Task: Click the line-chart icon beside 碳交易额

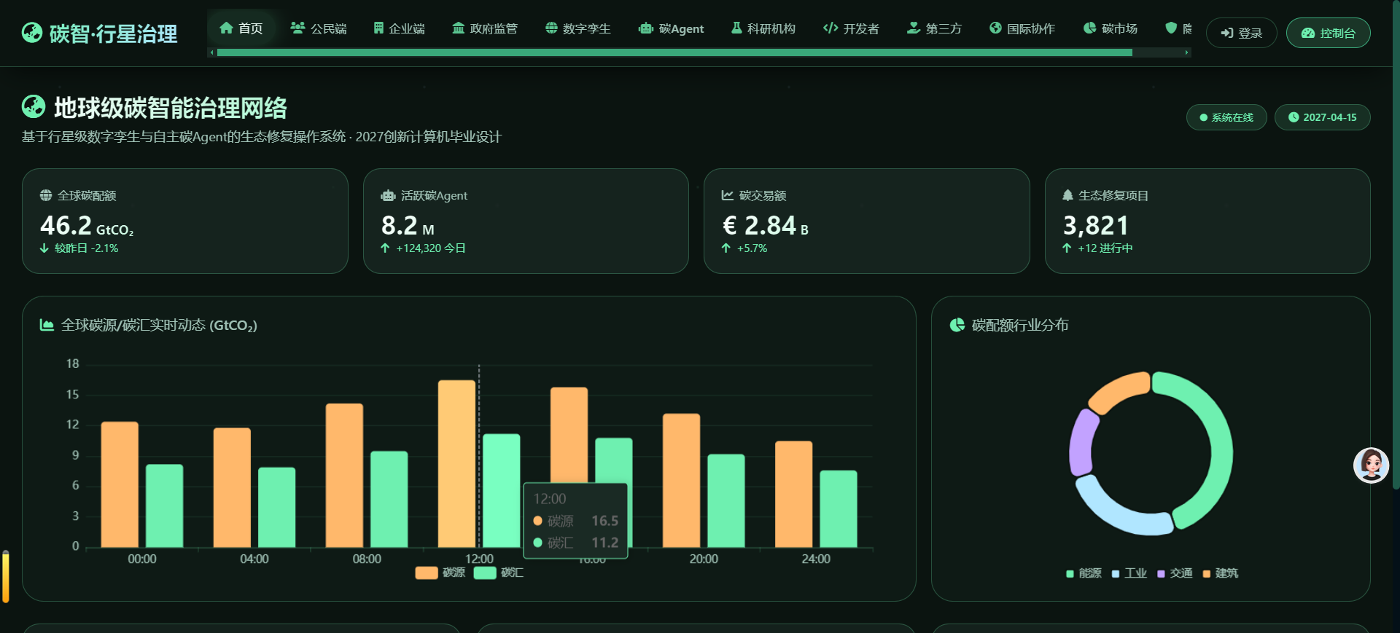Action: click(728, 195)
